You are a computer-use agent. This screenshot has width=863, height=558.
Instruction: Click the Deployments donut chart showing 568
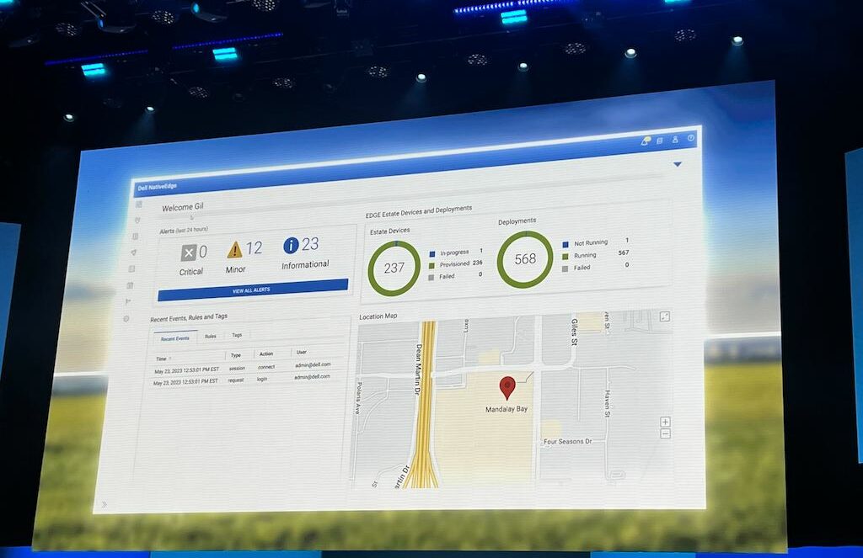click(525, 259)
